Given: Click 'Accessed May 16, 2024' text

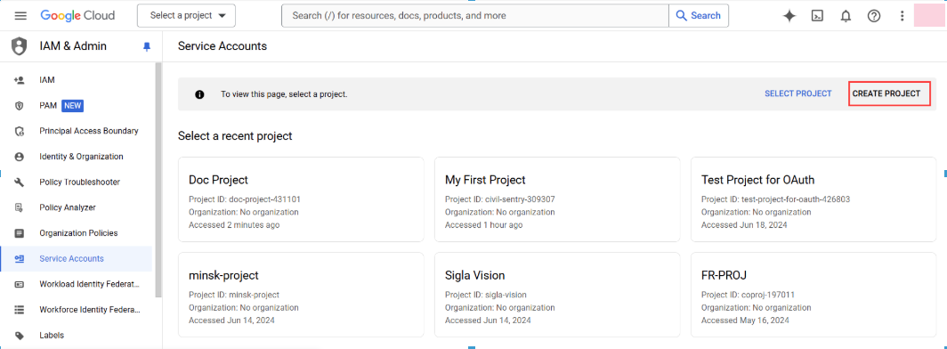Looking at the screenshot, I should pos(745,320).
